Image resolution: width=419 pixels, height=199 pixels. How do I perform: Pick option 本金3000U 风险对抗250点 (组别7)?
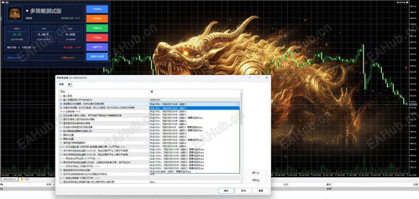(x=195, y=169)
